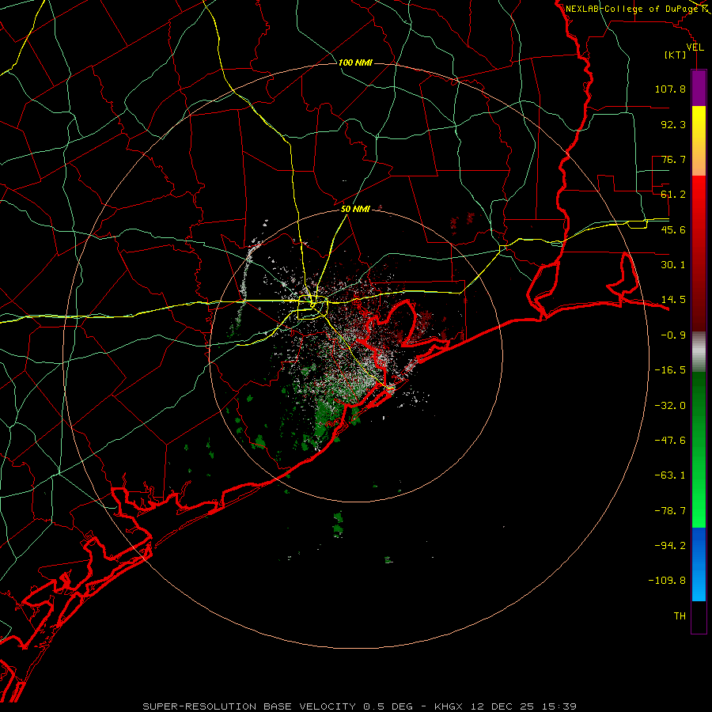Click the 50 NMI range ring label
The width and height of the screenshot is (712, 712).
[x=355, y=209]
